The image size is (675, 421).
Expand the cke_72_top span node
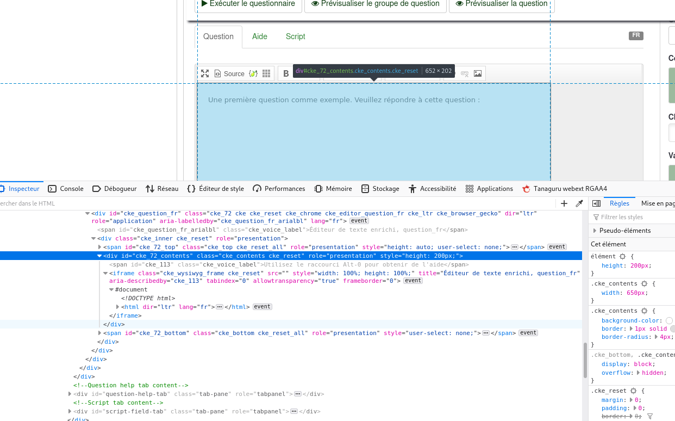click(99, 247)
